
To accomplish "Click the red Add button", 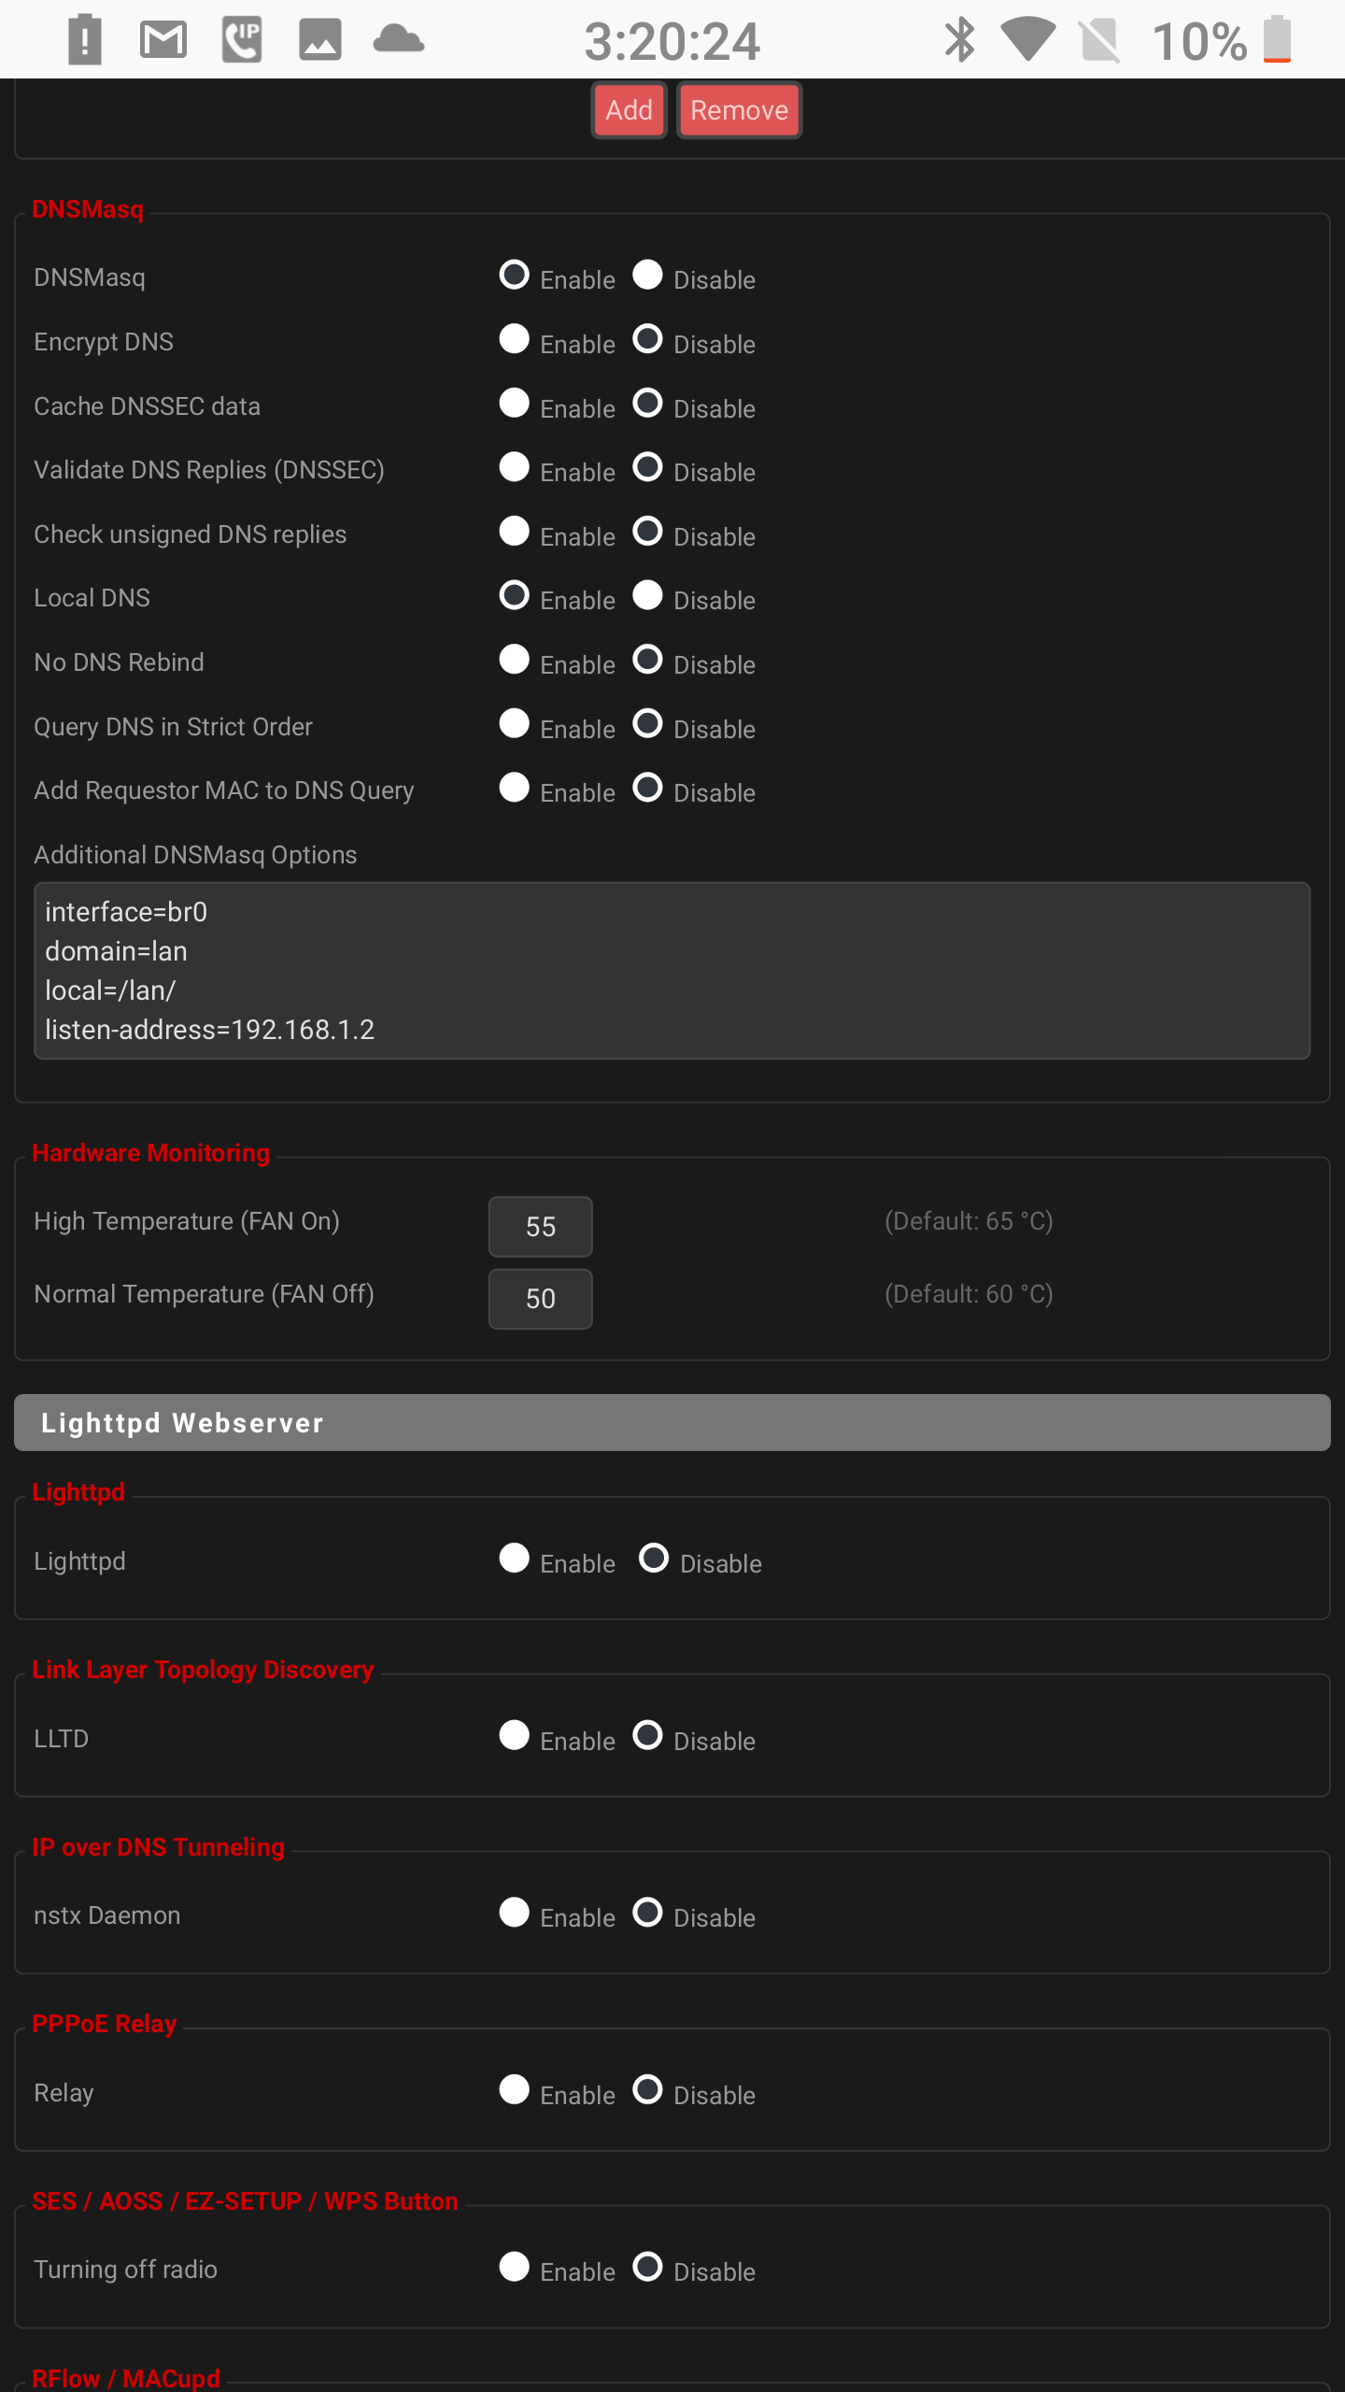I will 629,110.
